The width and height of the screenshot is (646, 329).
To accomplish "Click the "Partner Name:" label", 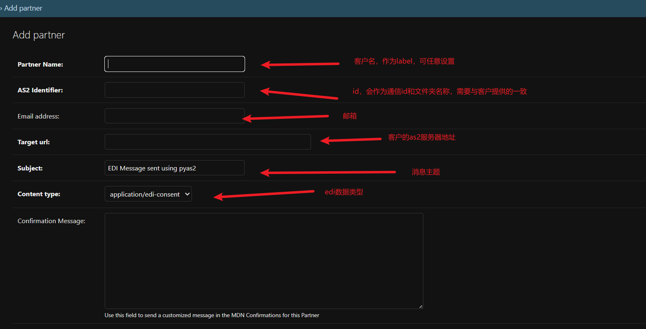I will (x=40, y=65).
